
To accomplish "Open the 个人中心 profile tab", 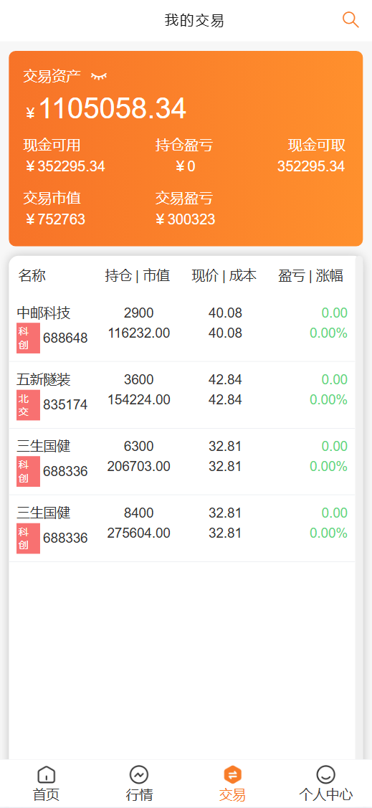I will point(325,783).
